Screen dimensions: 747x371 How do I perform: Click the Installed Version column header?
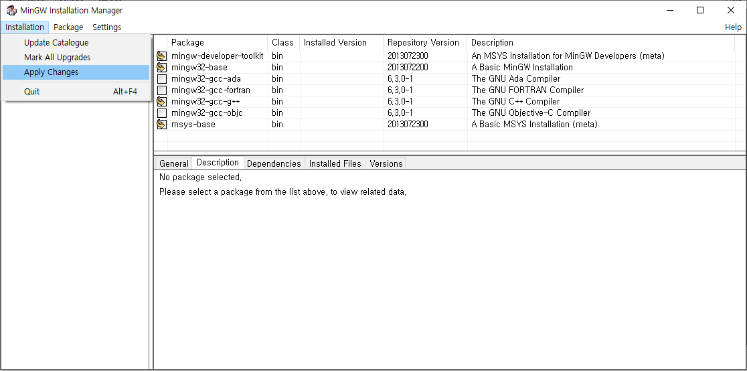(341, 42)
